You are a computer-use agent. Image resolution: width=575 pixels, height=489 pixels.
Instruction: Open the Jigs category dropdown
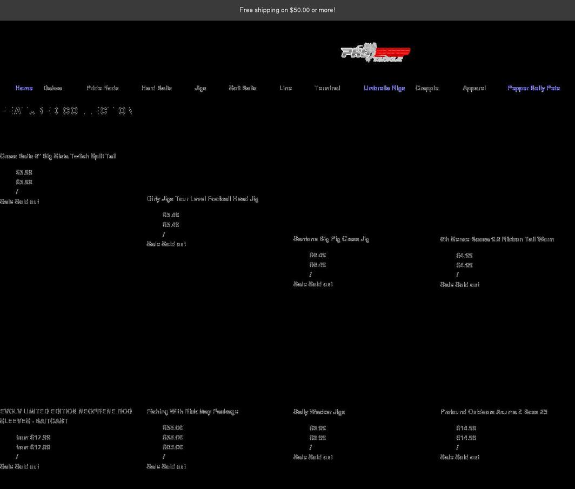click(x=200, y=88)
